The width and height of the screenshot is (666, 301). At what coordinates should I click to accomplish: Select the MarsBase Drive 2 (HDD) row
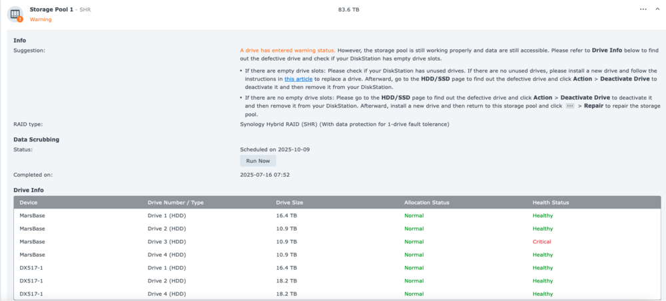pyautogui.click(x=337, y=229)
